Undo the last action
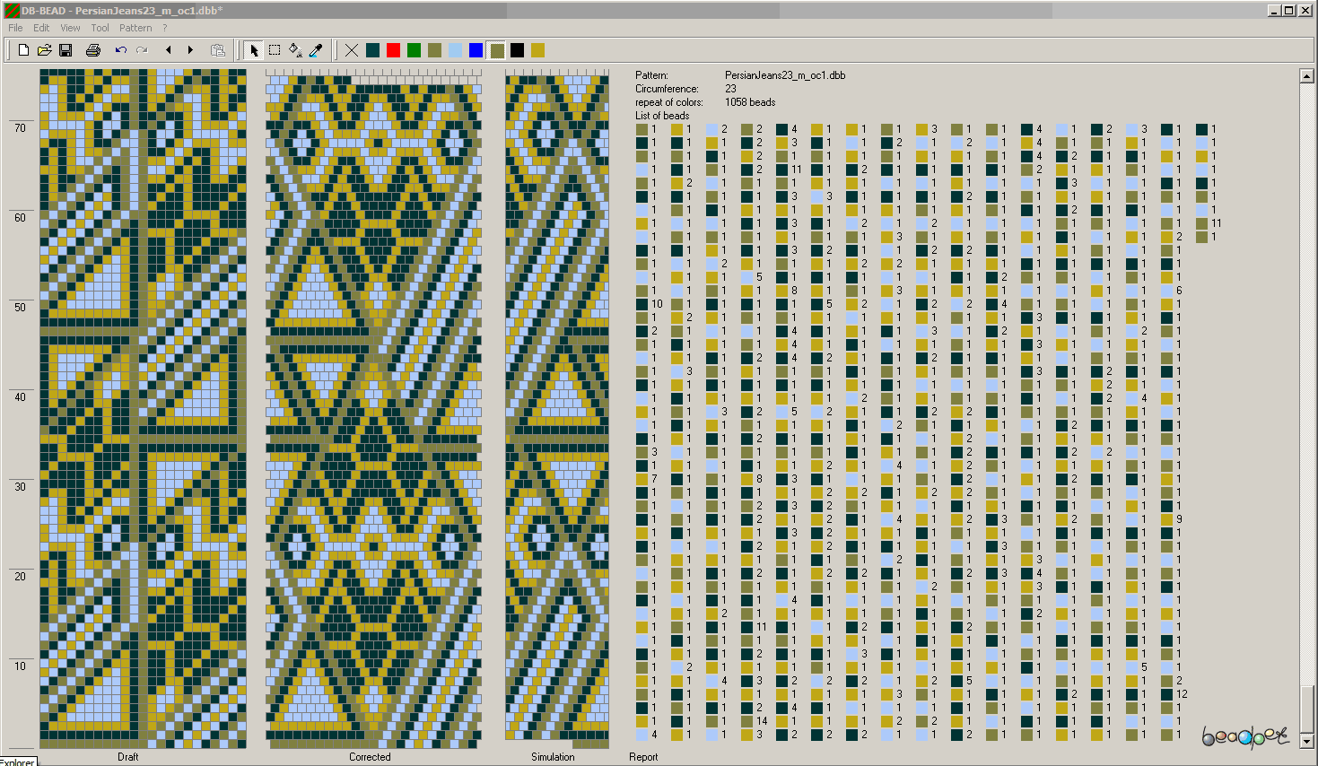 click(120, 50)
